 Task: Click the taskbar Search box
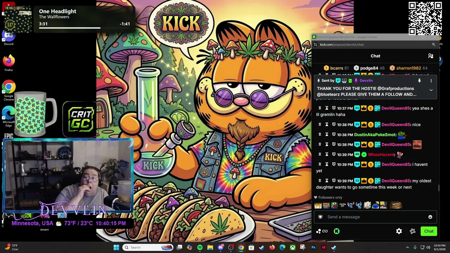click(x=148, y=247)
